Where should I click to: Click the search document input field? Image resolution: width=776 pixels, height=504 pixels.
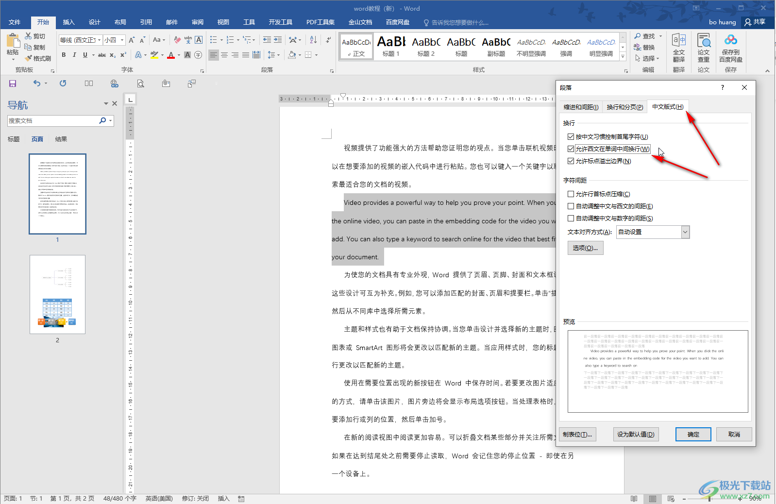pyautogui.click(x=52, y=121)
